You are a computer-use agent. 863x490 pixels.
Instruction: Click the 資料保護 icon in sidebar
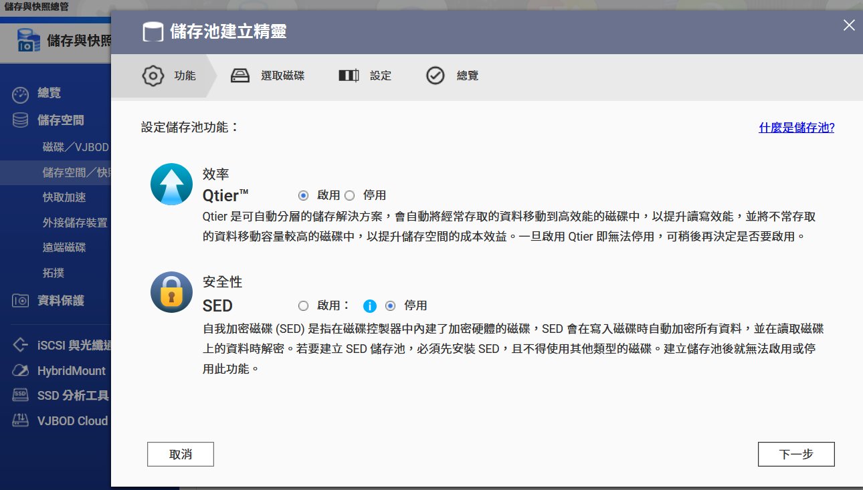pos(21,301)
